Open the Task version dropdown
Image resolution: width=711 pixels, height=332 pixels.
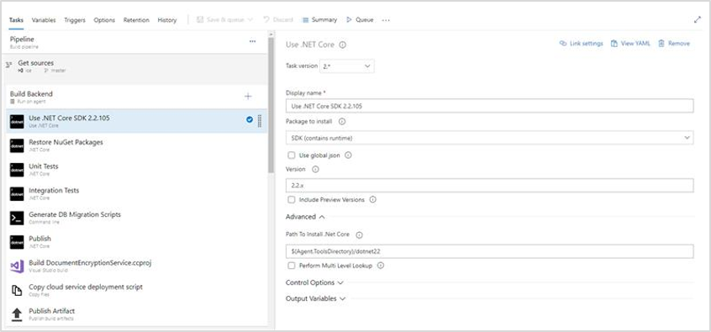347,66
